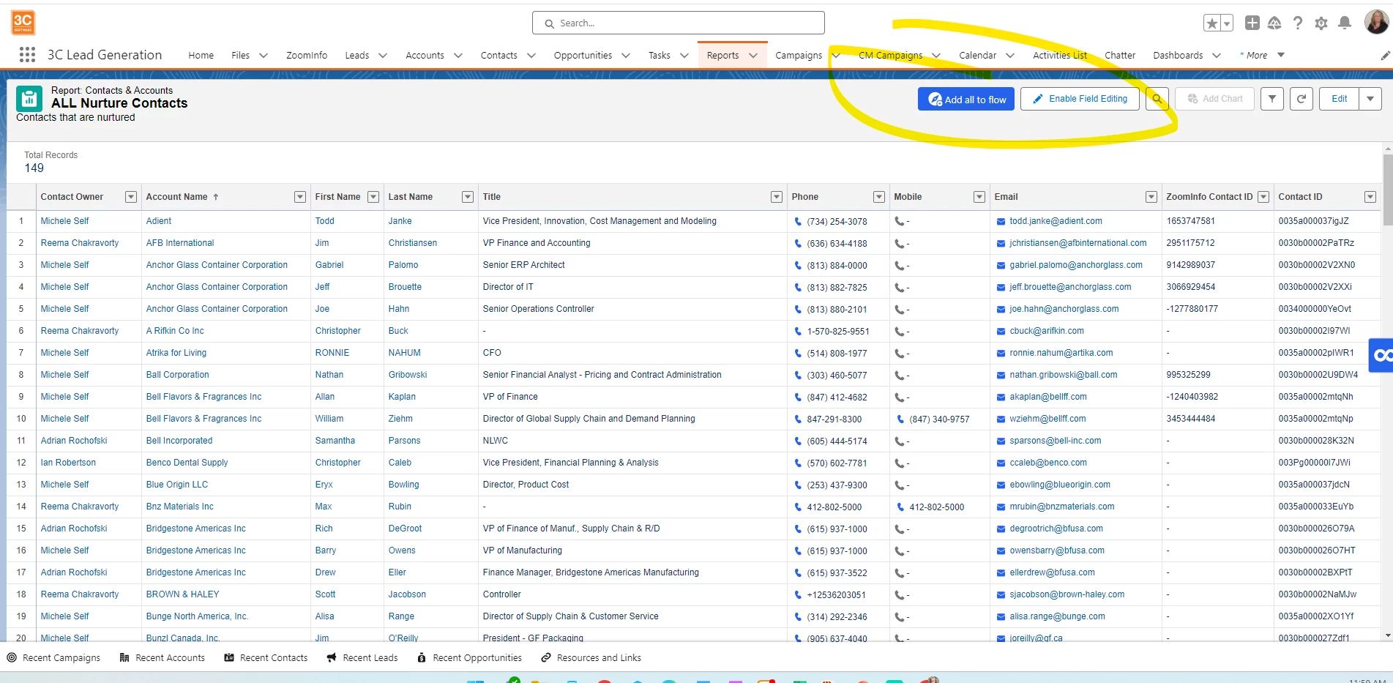Open the Chatter tab
This screenshot has height=683, width=1393.
coord(1120,56)
